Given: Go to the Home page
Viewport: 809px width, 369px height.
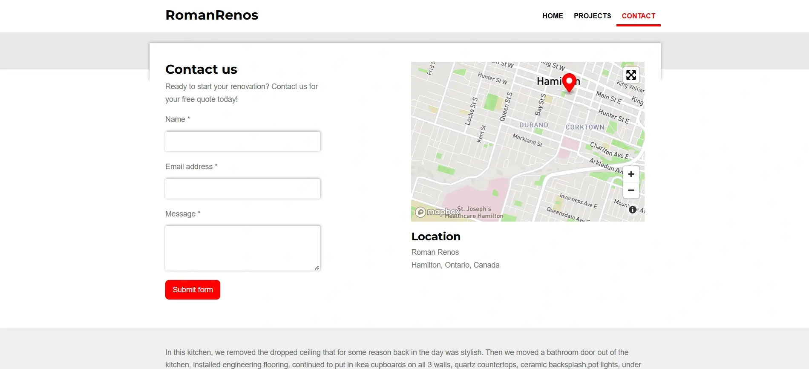Looking at the screenshot, I should coord(553,16).
